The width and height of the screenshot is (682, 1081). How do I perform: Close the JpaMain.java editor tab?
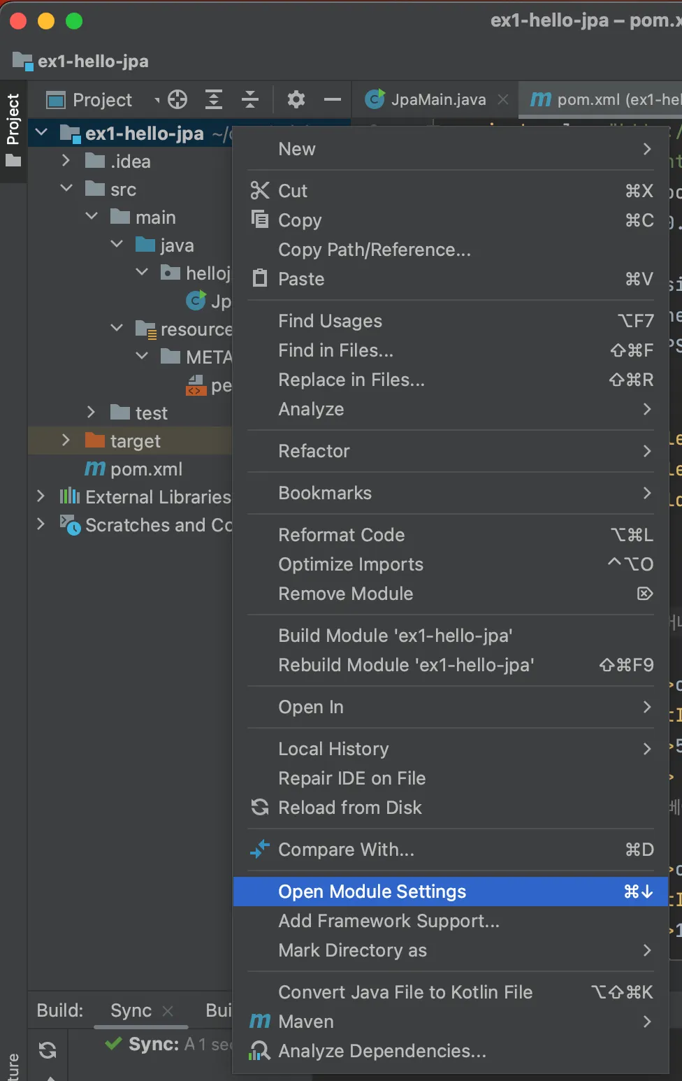pos(503,100)
